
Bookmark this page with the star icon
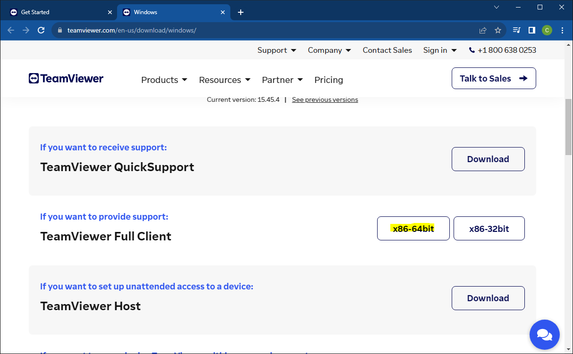(x=497, y=30)
